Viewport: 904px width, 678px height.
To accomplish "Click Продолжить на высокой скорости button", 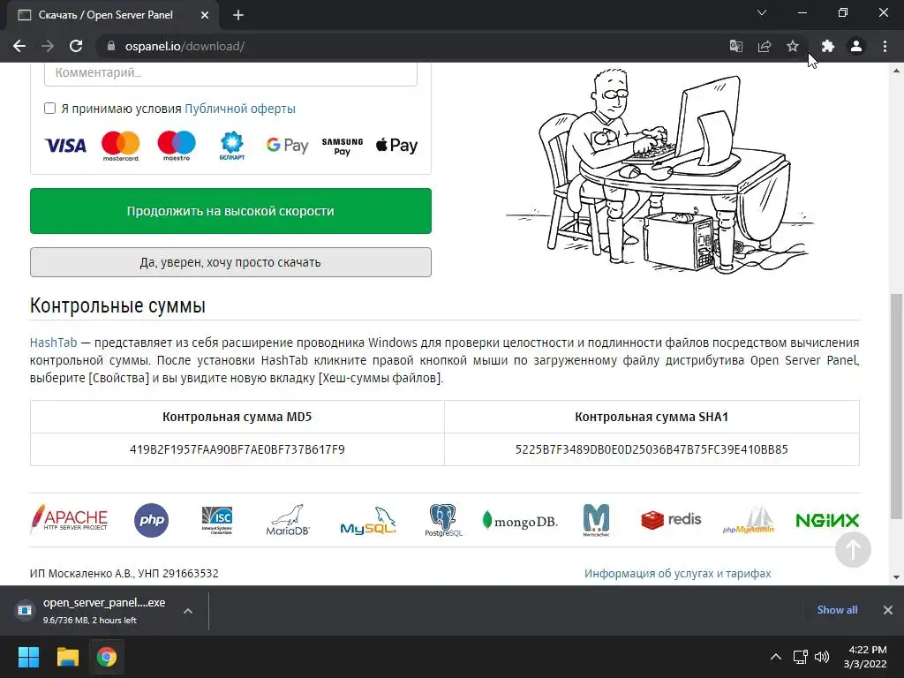I will click(x=230, y=211).
